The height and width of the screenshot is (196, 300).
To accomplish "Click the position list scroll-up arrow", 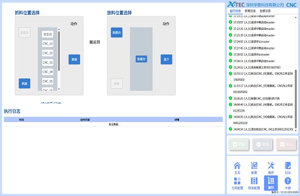I will click(x=59, y=29).
